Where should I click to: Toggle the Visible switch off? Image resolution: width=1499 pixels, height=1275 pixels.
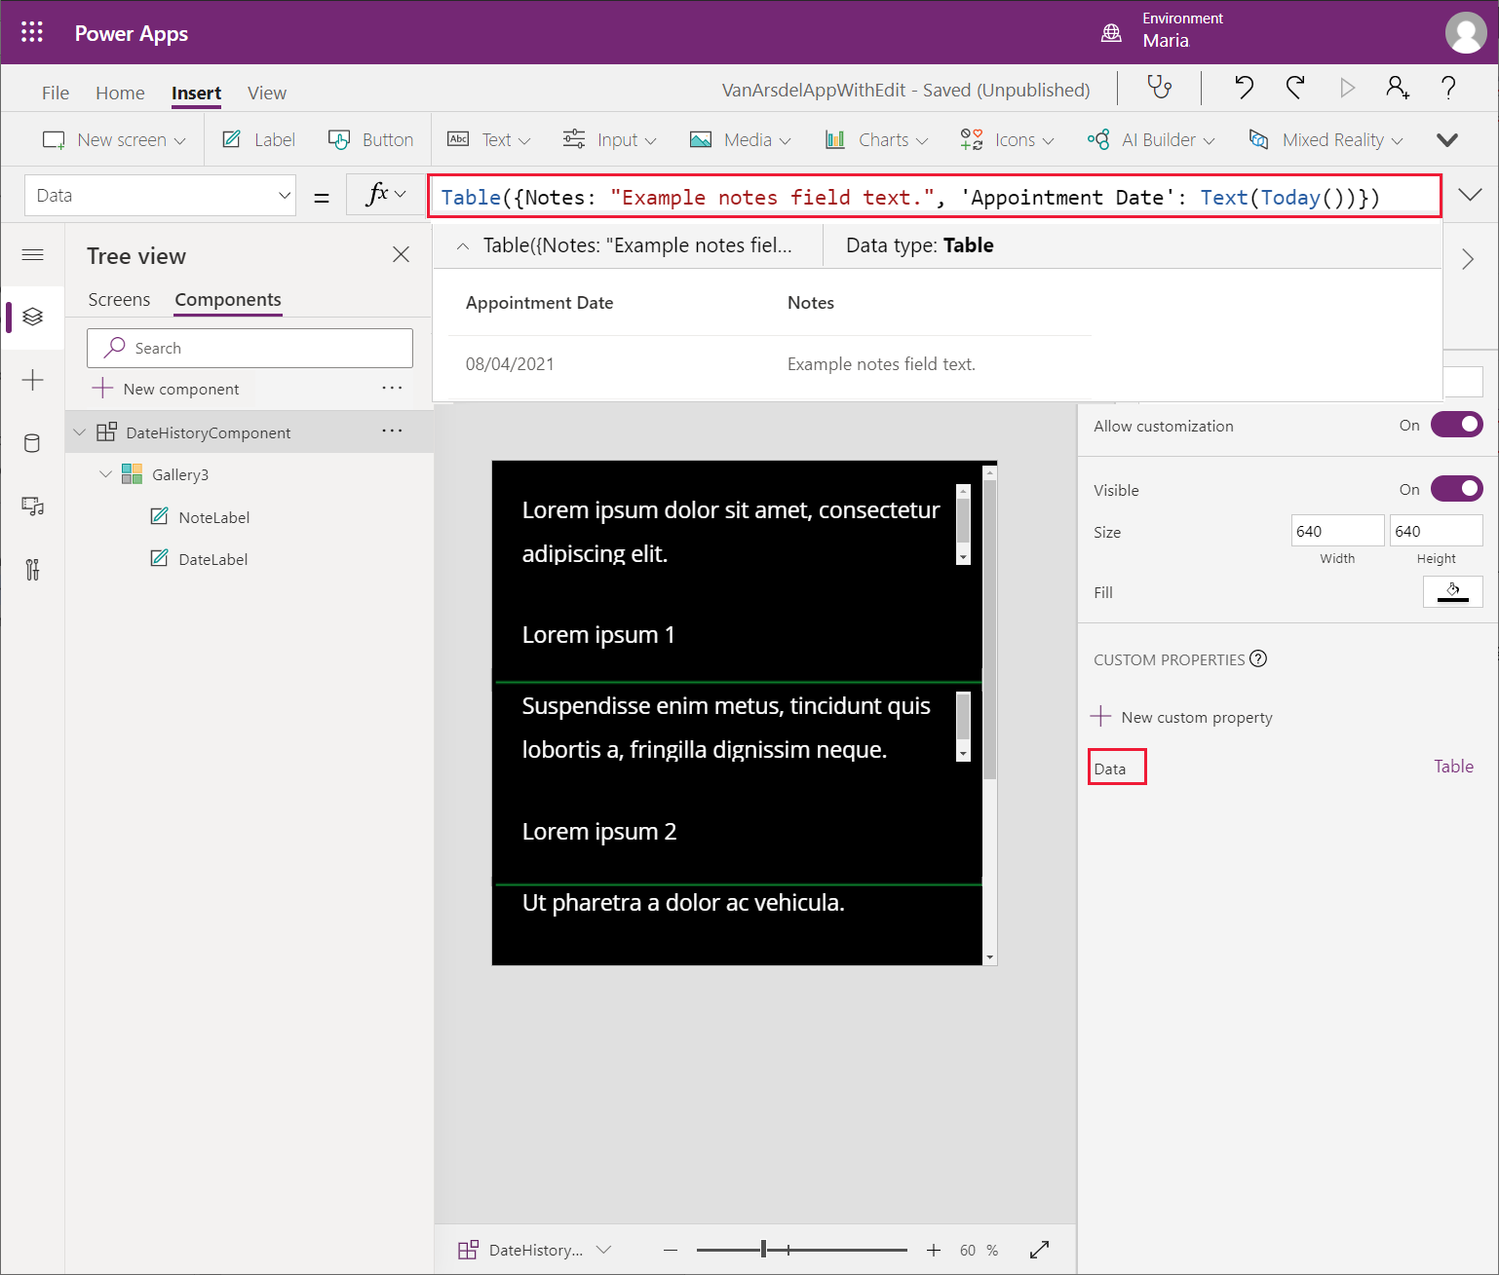(1456, 489)
